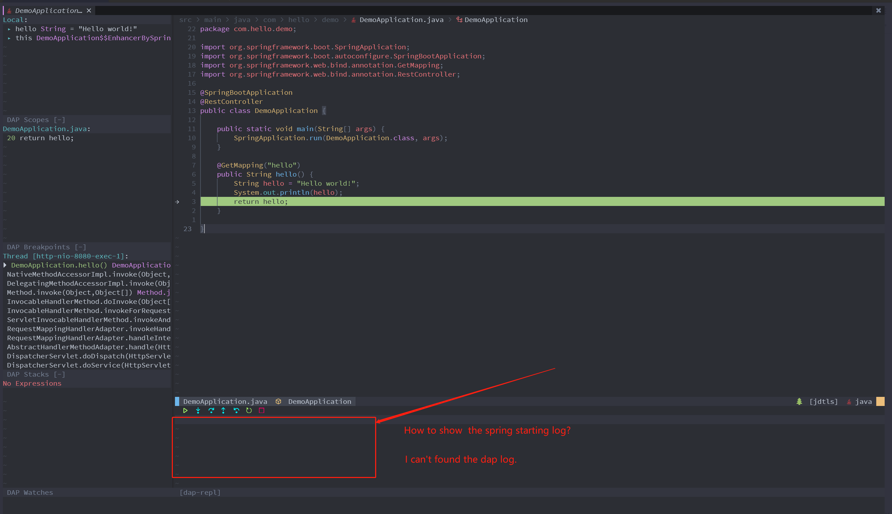The image size is (892, 514).
Task: Click the 'com' breadcrumb segment
Action: point(269,20)
